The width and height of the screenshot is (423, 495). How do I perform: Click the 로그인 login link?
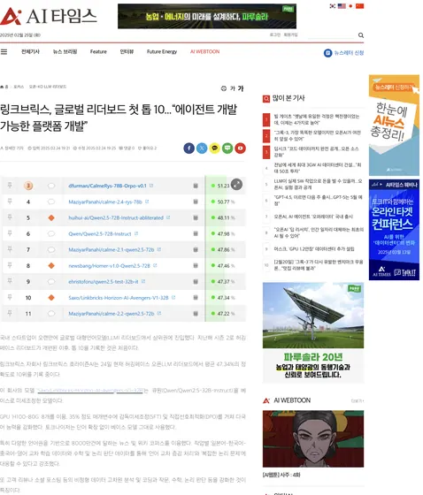(275, 34)
